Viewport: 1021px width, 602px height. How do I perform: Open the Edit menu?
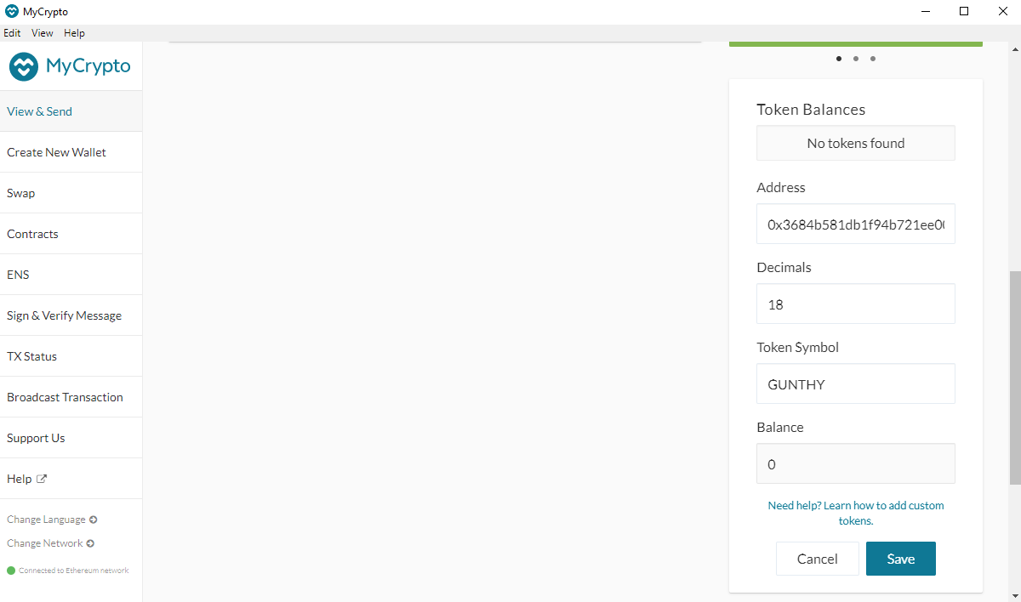(x=12, y=33)
